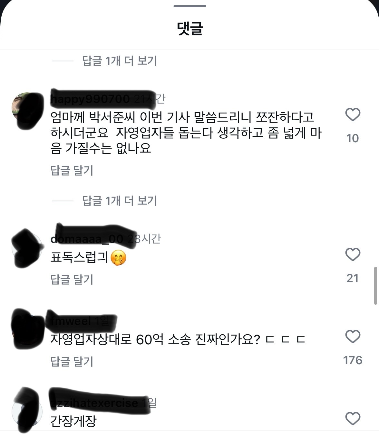
Task: Like the comment about 박서준씨 기사
Action: [353, 115]
